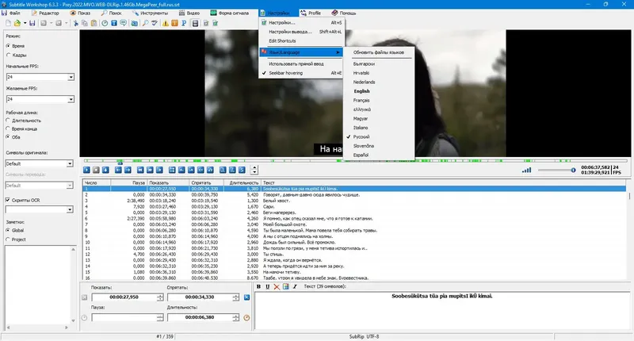
Task: Open the Символы оригинала dropdown
Action: coord(70,163)
